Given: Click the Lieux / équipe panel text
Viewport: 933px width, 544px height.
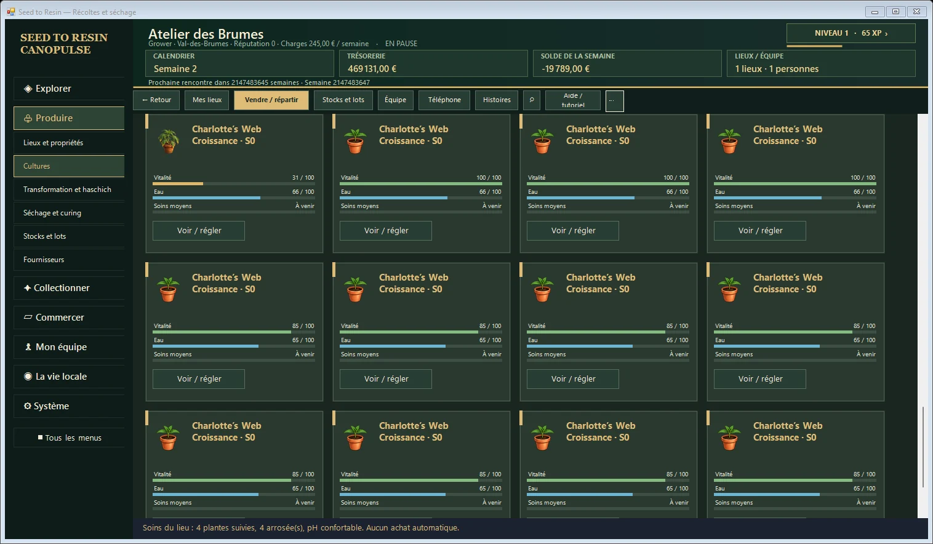Looking at the screenshot, I should click(x=777, y=69).
